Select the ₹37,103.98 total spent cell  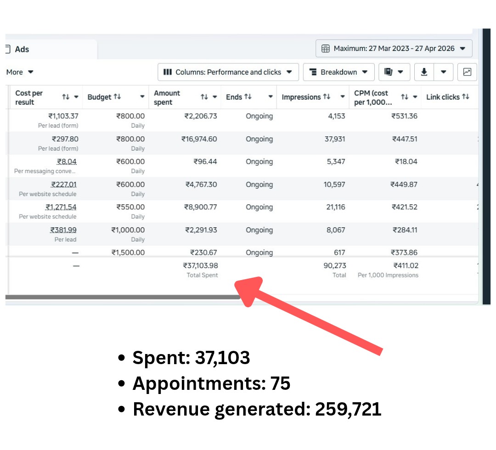coord(200,266)
